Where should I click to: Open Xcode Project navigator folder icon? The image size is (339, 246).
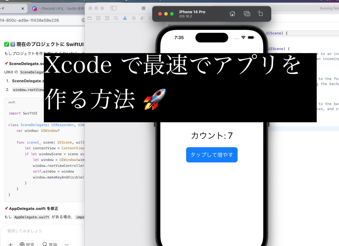[90, 18]
